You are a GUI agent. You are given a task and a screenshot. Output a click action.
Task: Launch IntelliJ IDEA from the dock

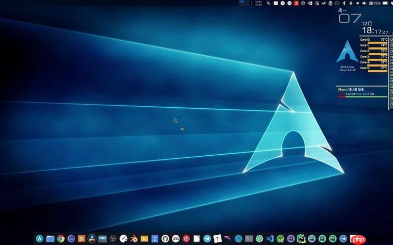pyautogui.click(x=291, y=239)
